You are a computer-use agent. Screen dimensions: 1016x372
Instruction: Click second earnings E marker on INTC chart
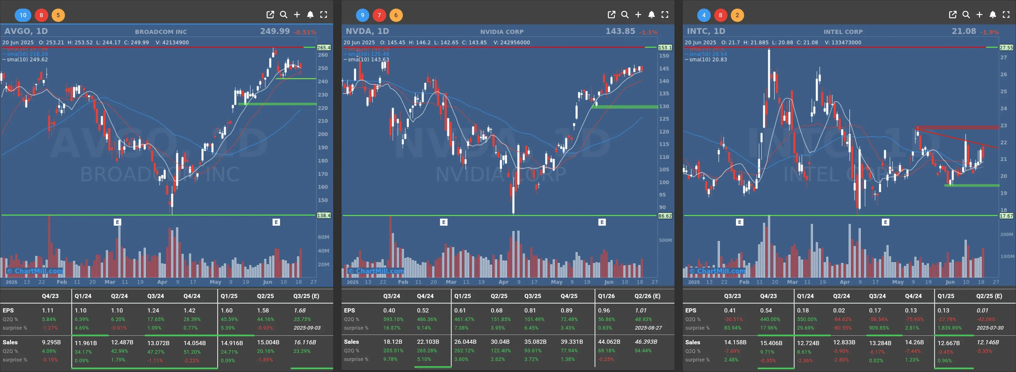pyautogui.click(x=885, y=222)
